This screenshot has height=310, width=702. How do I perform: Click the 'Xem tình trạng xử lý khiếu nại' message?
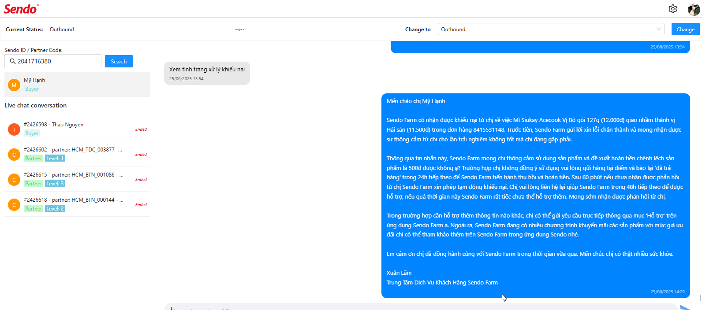[207, 70]
